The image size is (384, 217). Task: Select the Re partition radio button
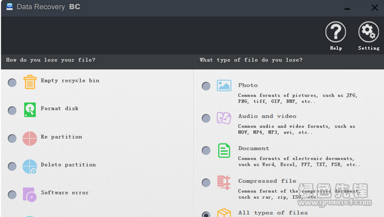click(12, 138)
